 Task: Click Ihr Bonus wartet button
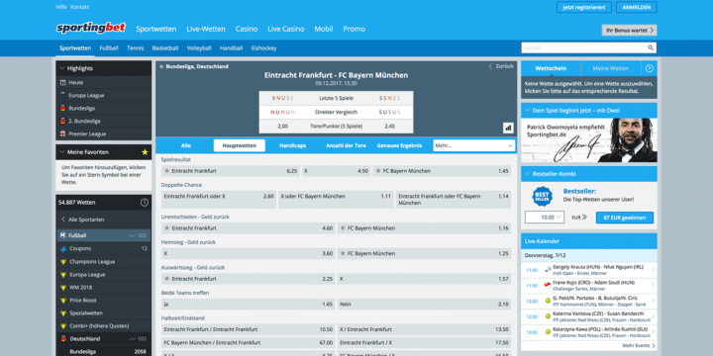pos(630,30)
